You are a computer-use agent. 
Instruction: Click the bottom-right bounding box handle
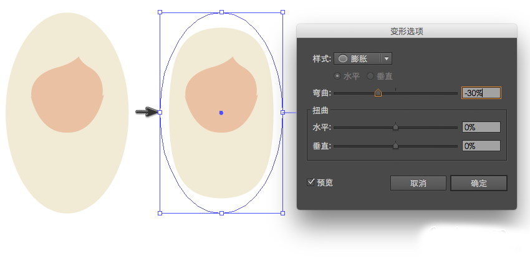point(283,213)
